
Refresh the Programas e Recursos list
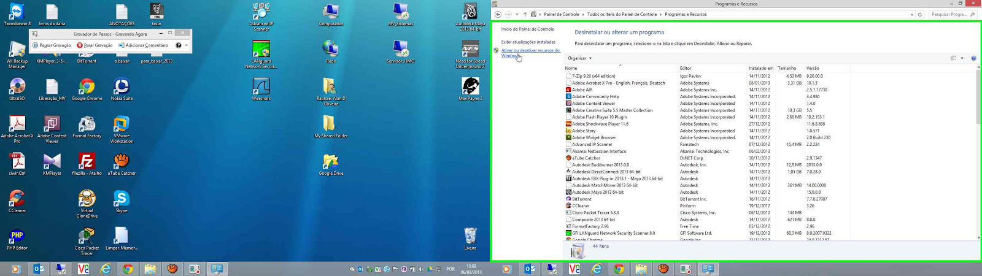(x=919, y=14)
